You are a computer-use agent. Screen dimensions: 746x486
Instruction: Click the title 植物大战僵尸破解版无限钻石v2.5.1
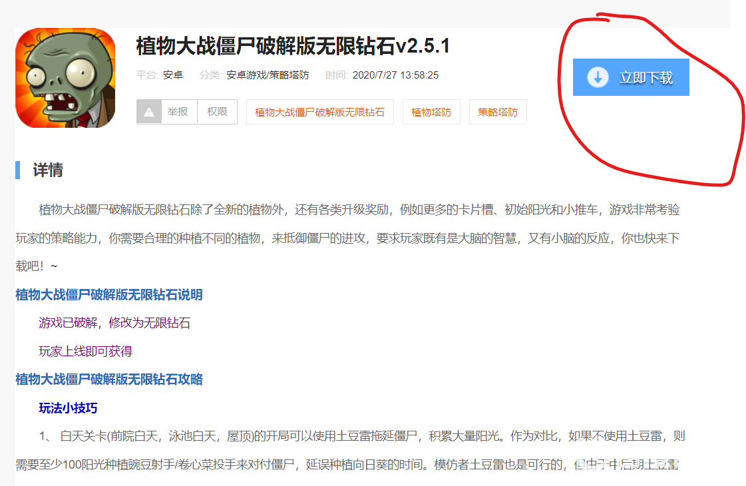[293, 47]
